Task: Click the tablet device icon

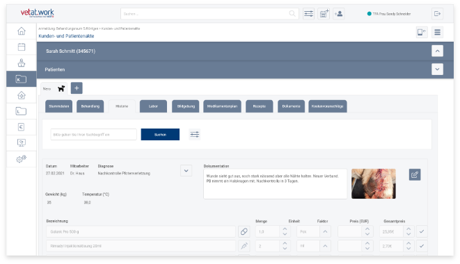Action: pyautogui.click(x=422, y=32)
